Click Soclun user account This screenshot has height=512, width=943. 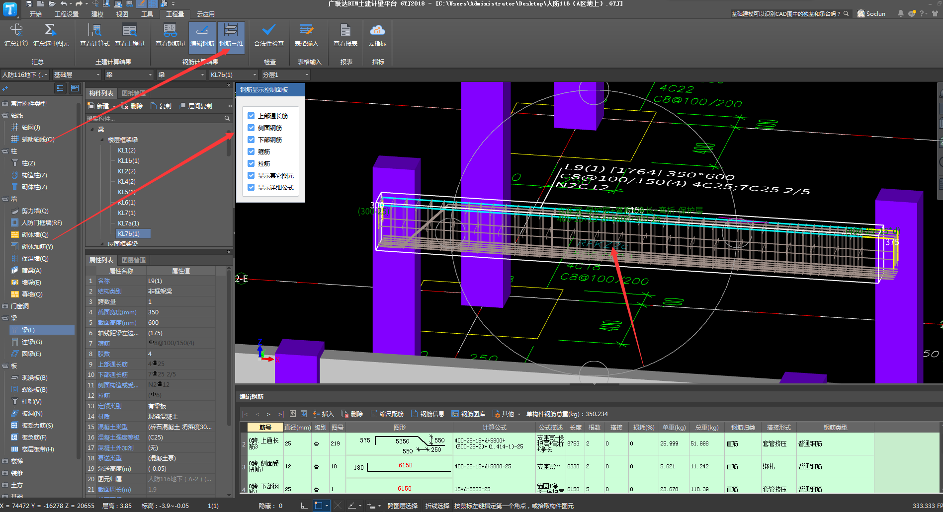871,13
